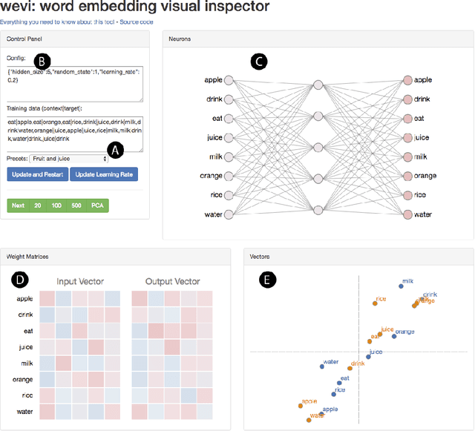Image resolution: width=475 pixels, height=431 pixels.
Task: Run 500 training iterations
Action: [x=76, y=205]
